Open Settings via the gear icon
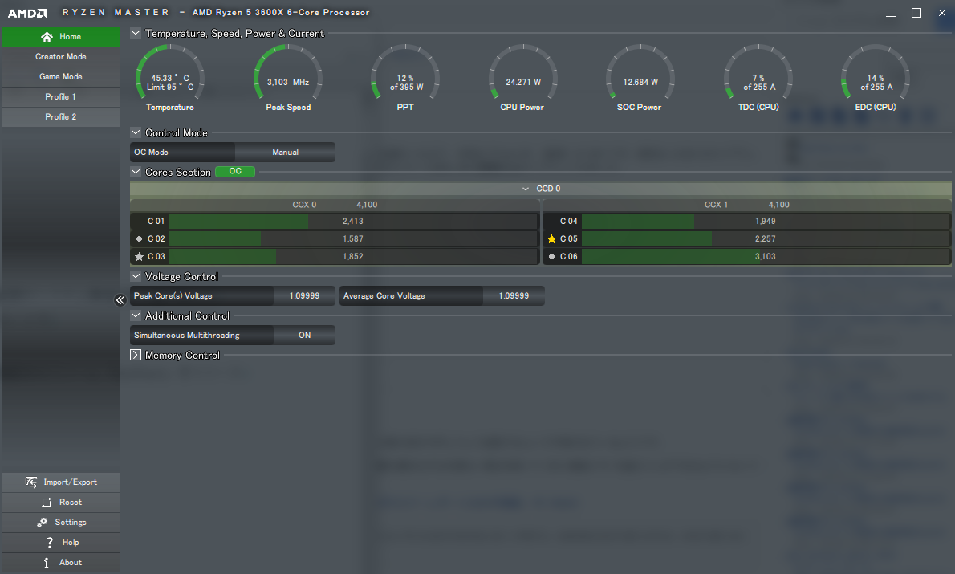Viewport: 955px width, 574px height. [x=42, y=523]
